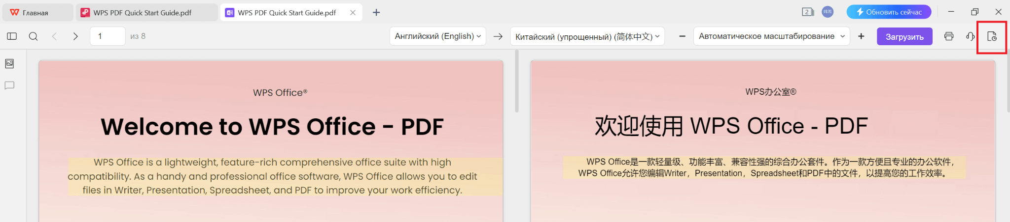Switch to first WPS PDF Quick Start Guide tab
The height and width of the screenshot is (222, 1010).
[146, 13]
